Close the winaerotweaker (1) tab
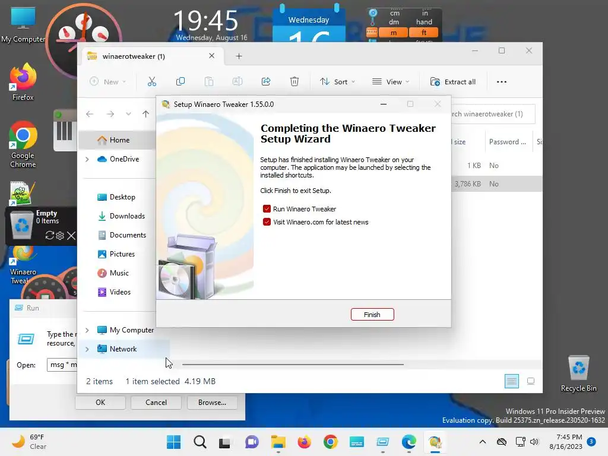Screen dimensions: 608x456 click(212, 56)
